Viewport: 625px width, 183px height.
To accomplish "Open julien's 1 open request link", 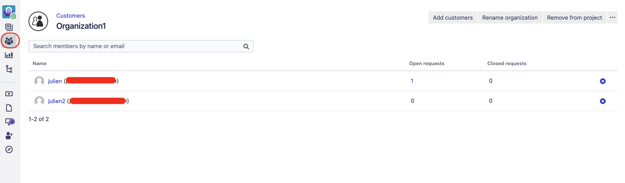I will coord(412,81).
